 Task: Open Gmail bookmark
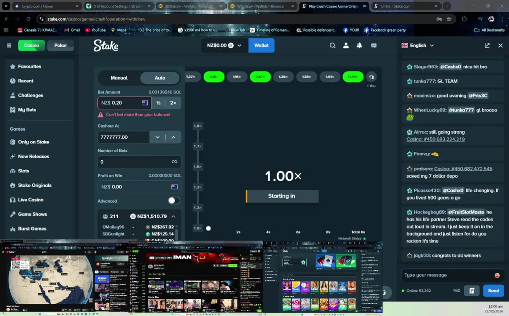click(x=72, y=30)
